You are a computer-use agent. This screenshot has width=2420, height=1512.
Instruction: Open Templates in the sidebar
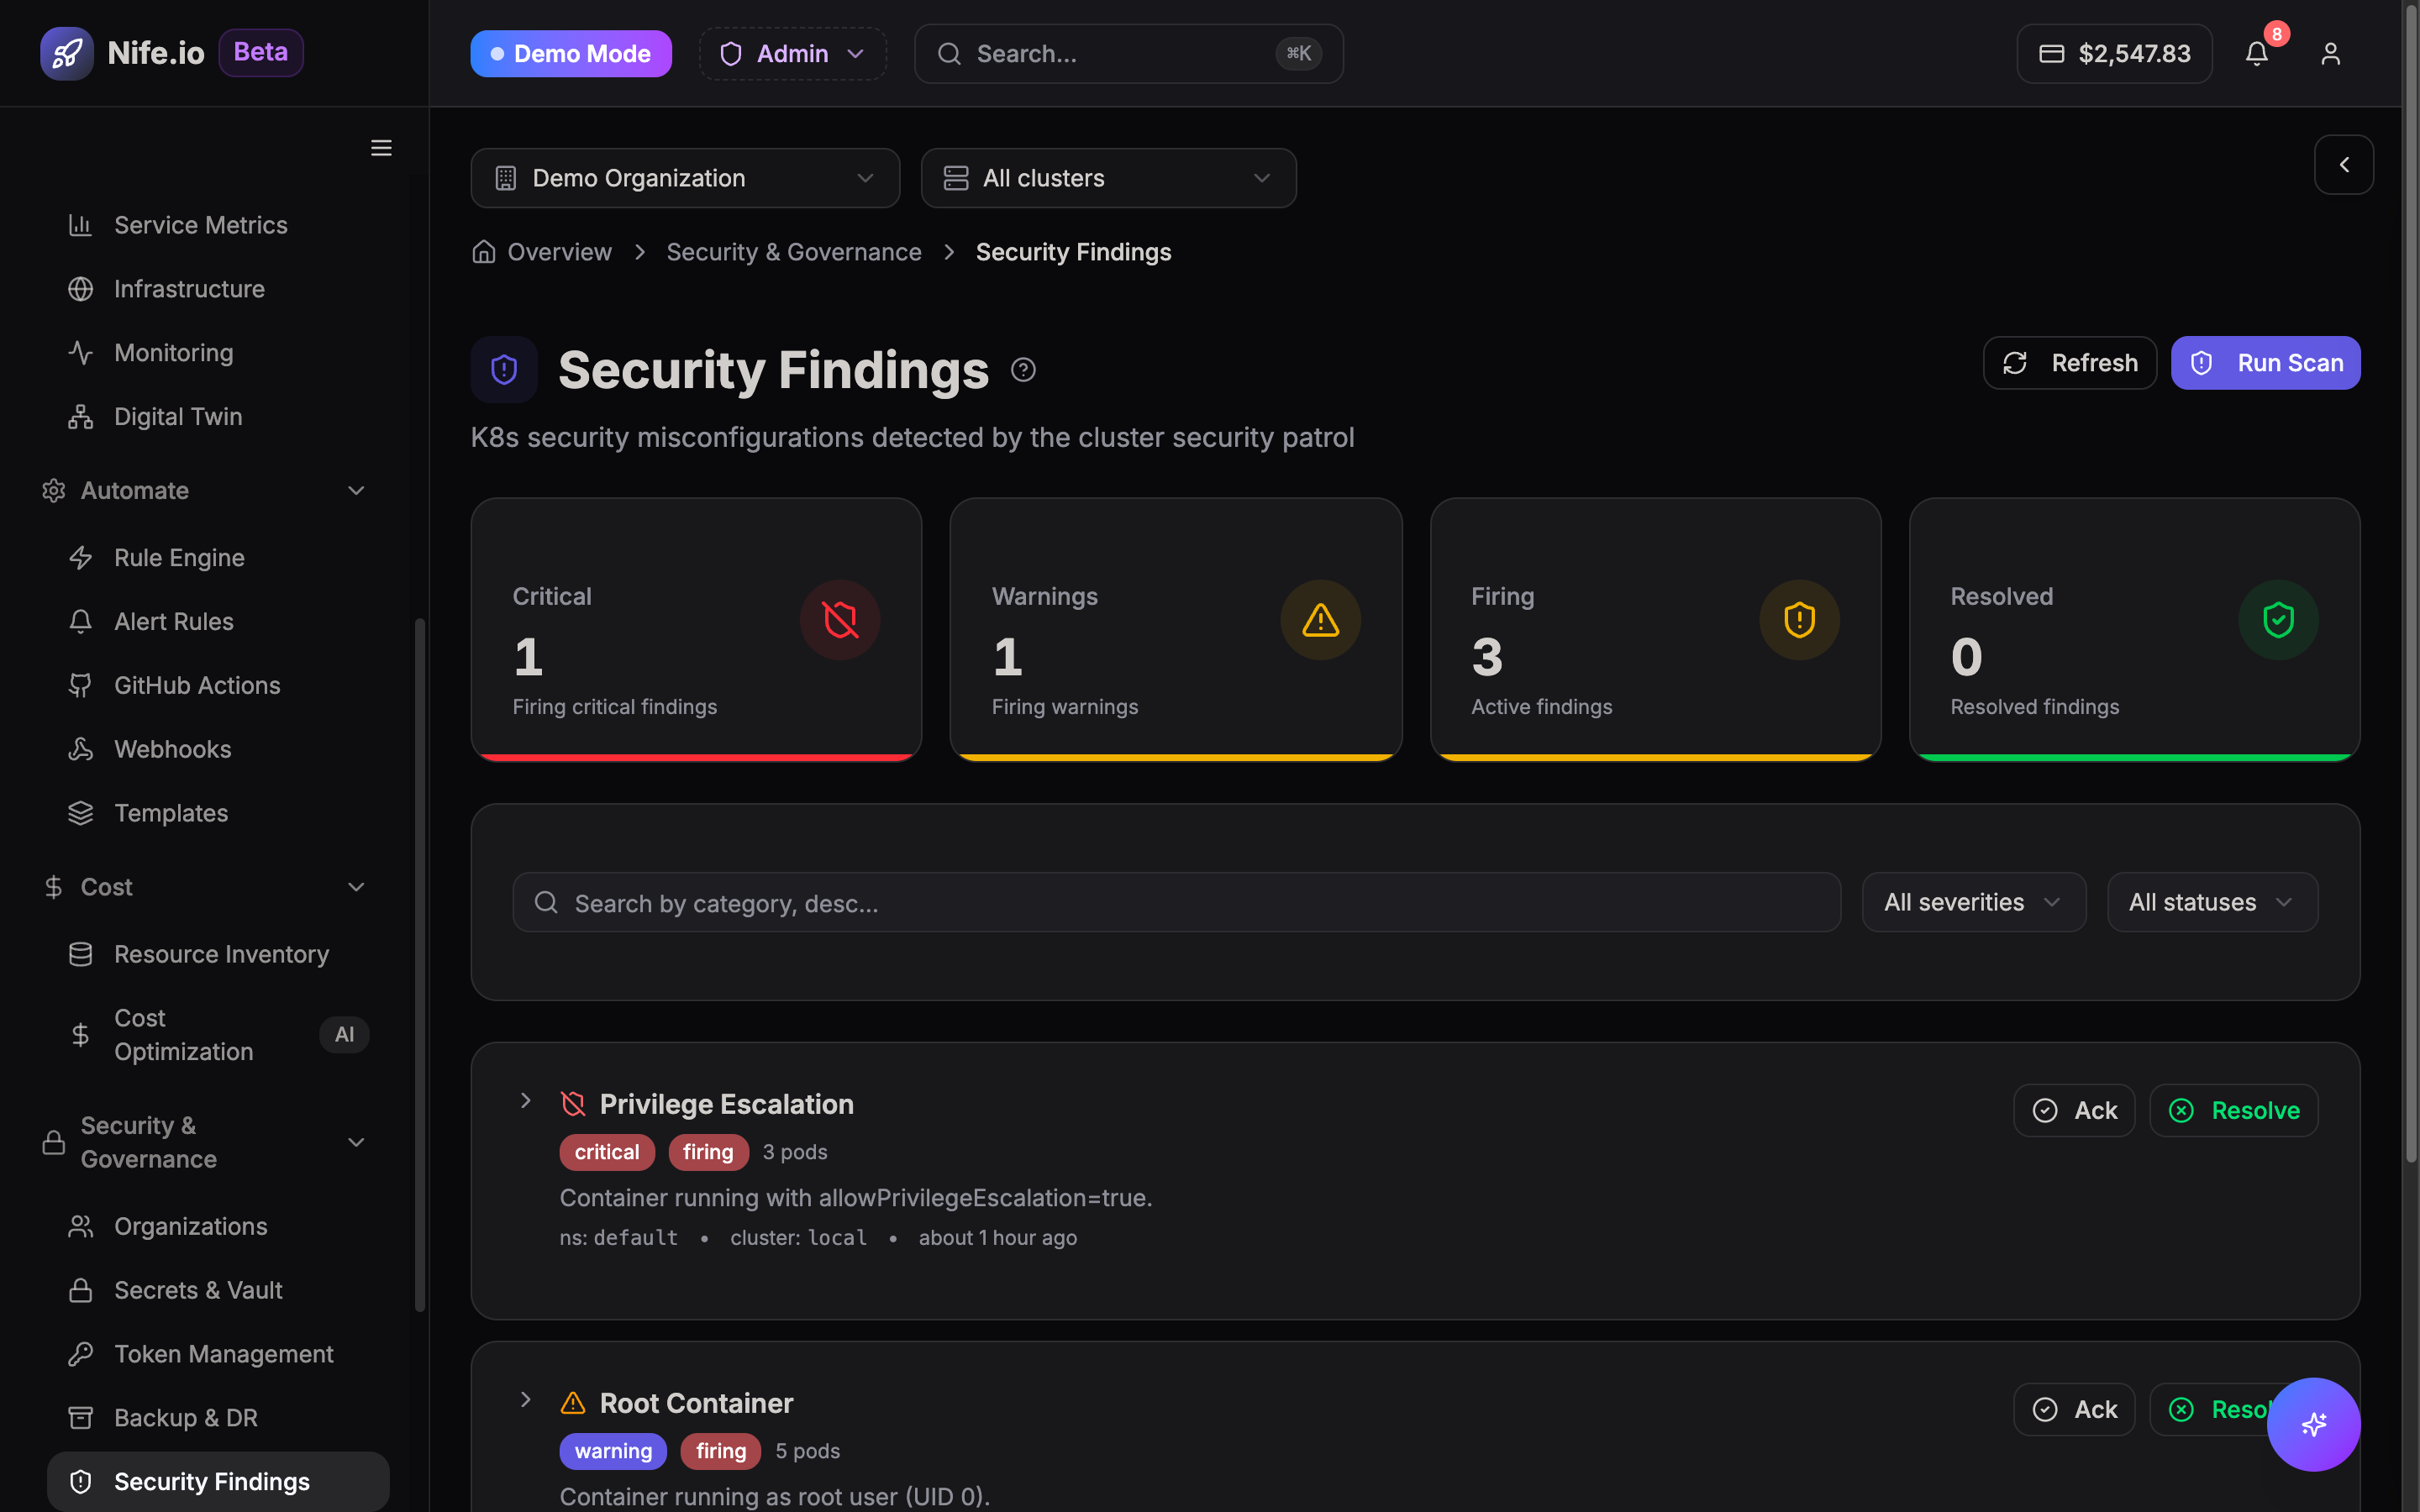(217, 814)
